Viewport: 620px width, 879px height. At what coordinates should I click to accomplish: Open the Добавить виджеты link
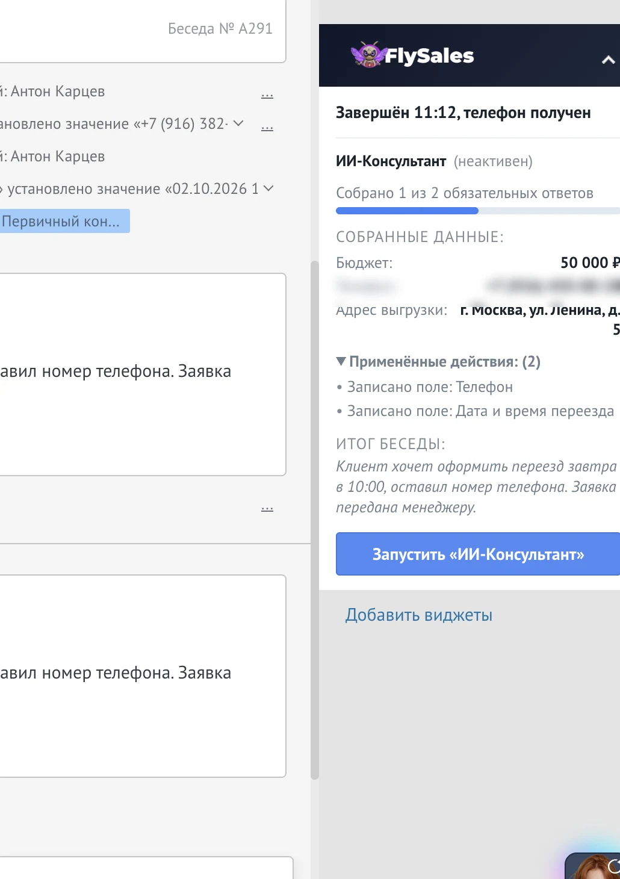coord(419,615)
